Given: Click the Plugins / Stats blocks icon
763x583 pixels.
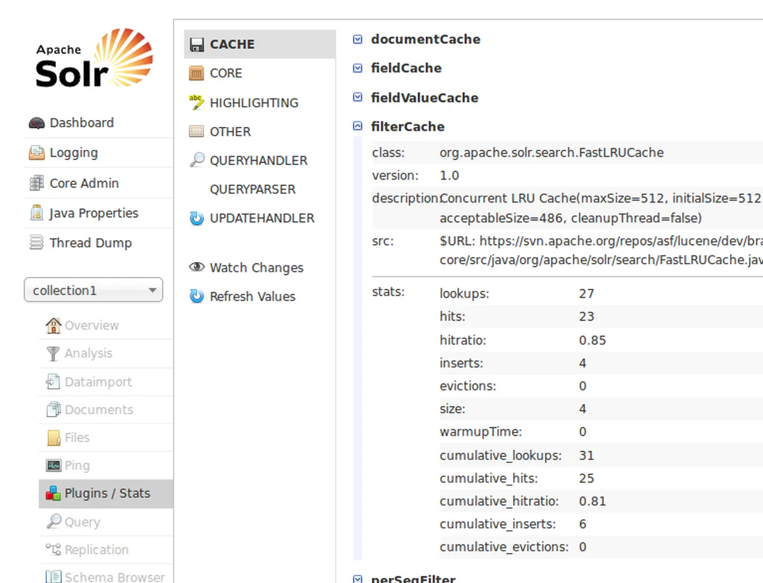Looking at the screenshot, I should (x=53, y=493).
